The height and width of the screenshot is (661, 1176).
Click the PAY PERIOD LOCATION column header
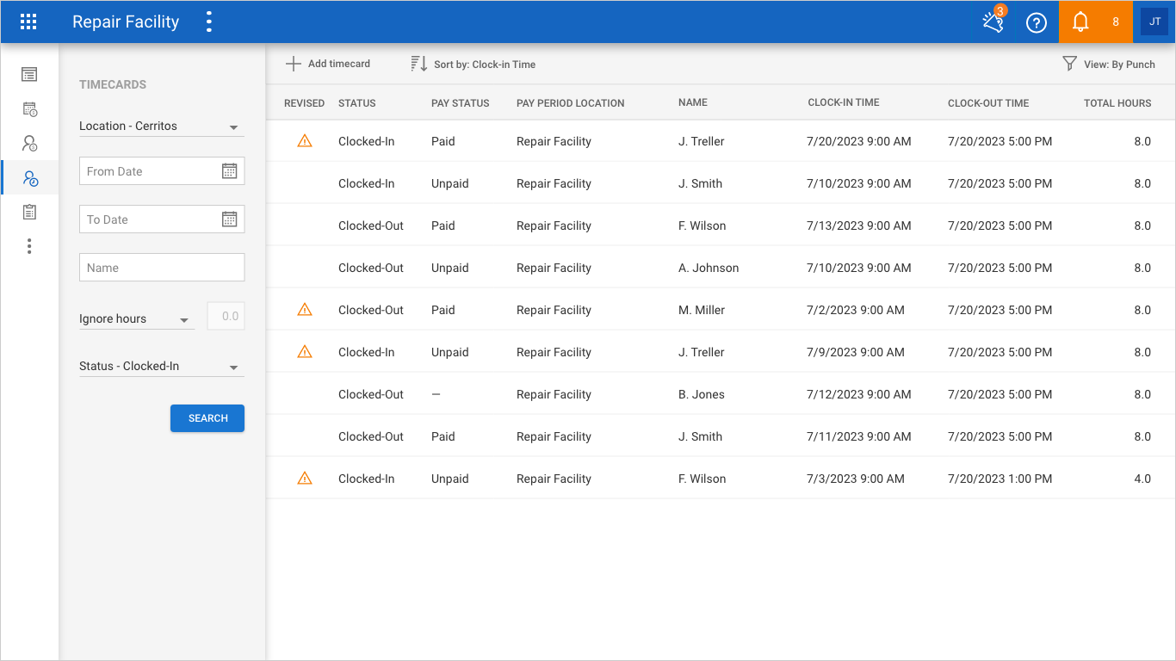(571, 103)
